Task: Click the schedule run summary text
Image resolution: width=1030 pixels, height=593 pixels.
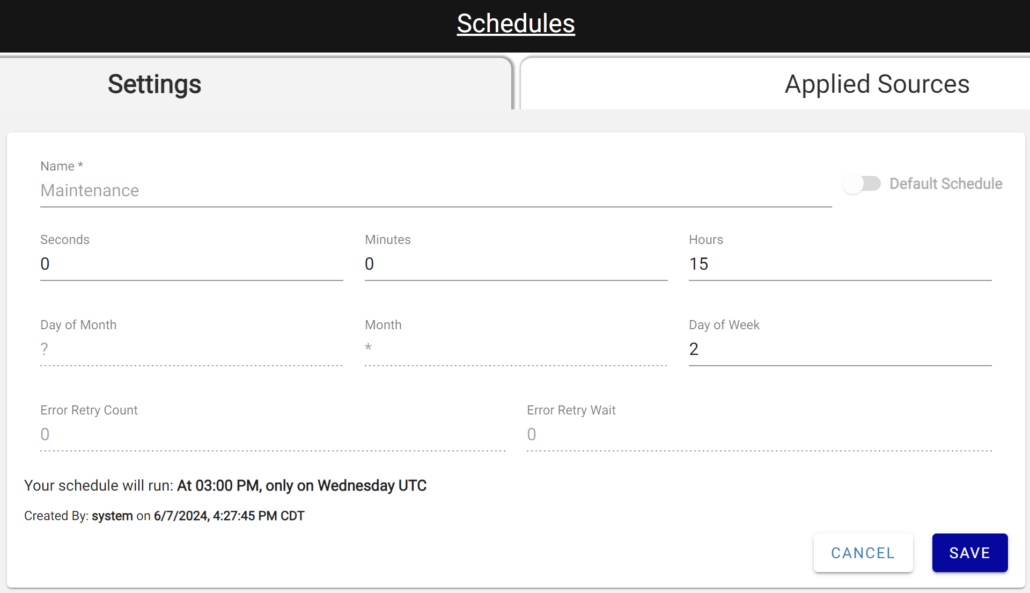Action: [225, 486]
